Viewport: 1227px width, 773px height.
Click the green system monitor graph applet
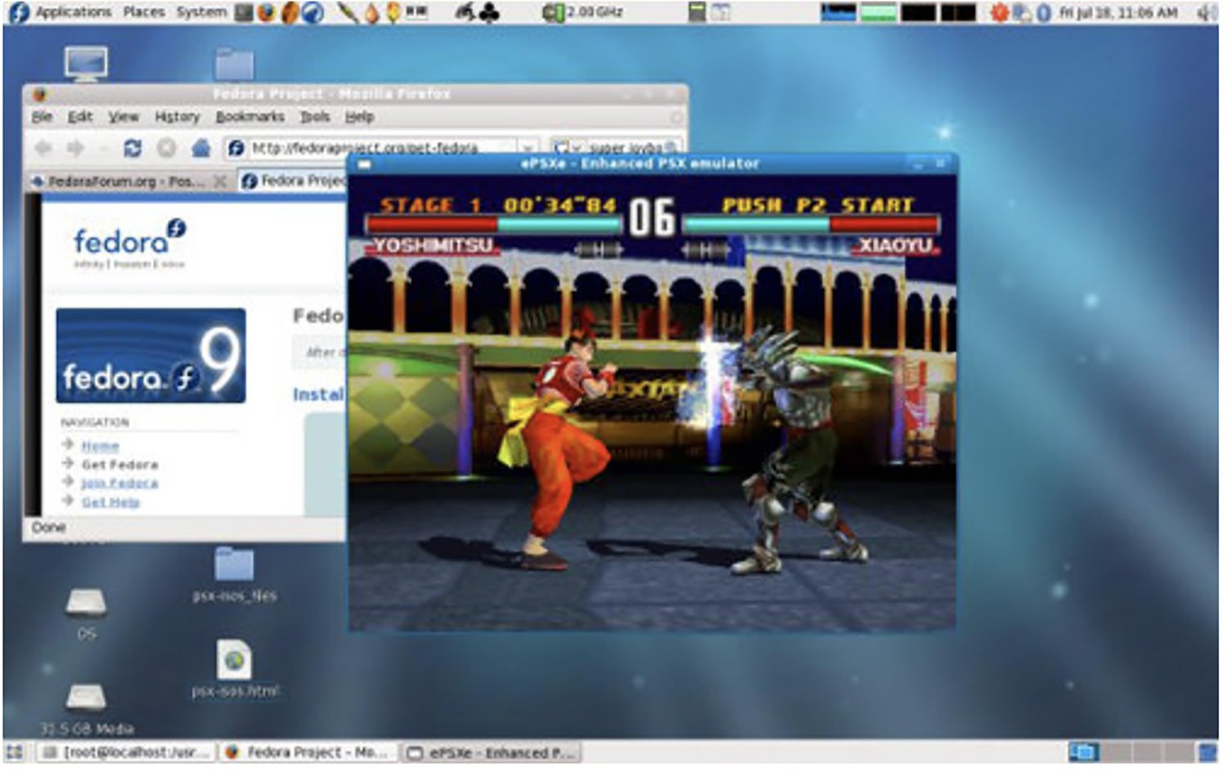click(x=878, y=12)
